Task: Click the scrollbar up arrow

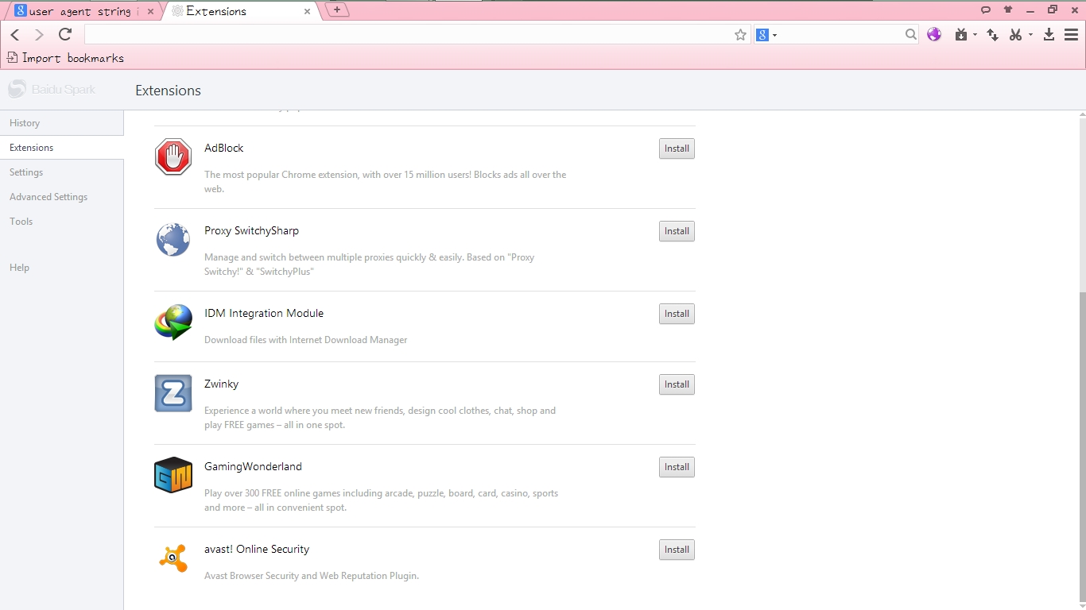Action: click(1082, 115)
